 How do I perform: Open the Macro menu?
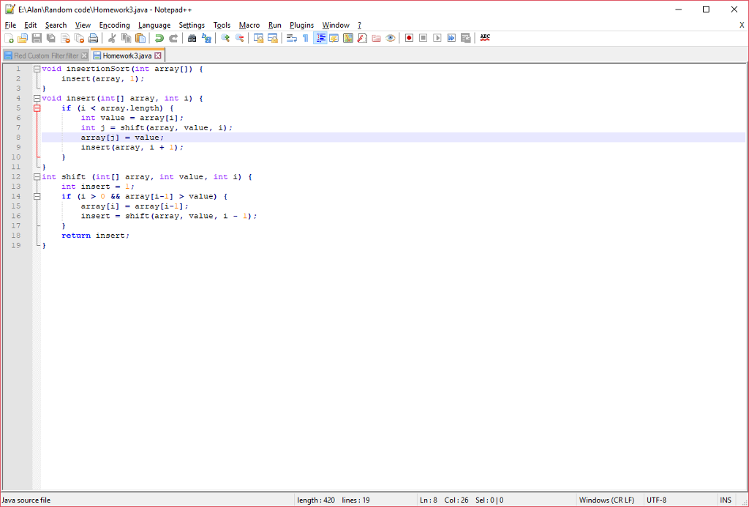[x=249, y=25]
